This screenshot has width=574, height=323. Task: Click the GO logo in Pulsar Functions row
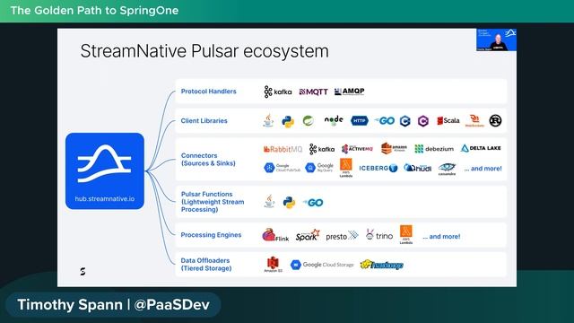(313, 203)
